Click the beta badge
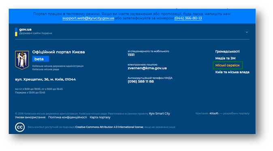The height and width of the screenshot is (151, 273). point(41,59)
